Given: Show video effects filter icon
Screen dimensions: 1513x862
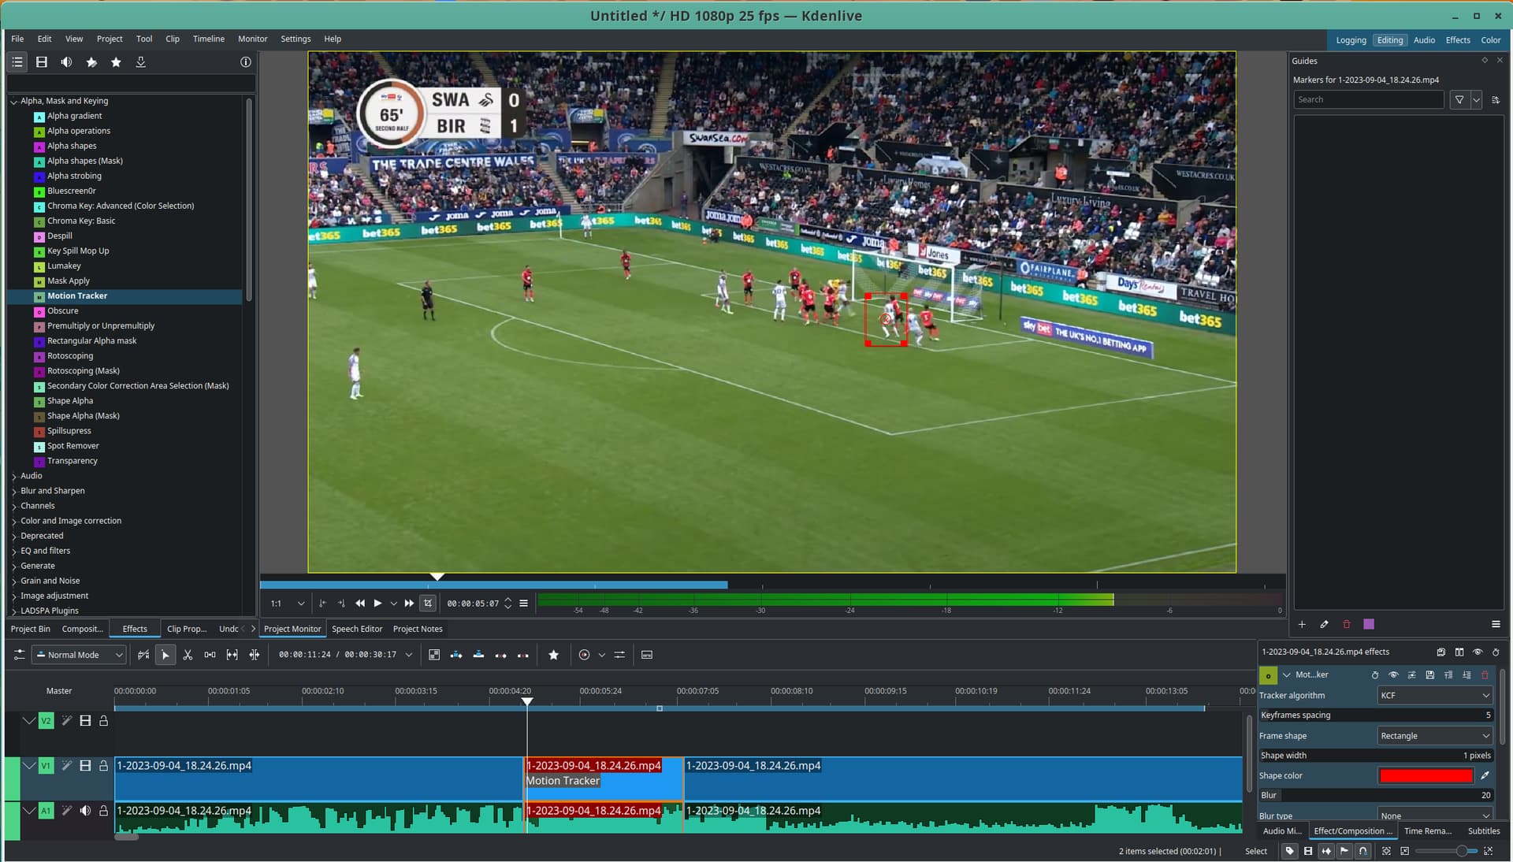Looking at the screenshot, I should [x=42, y=62].
